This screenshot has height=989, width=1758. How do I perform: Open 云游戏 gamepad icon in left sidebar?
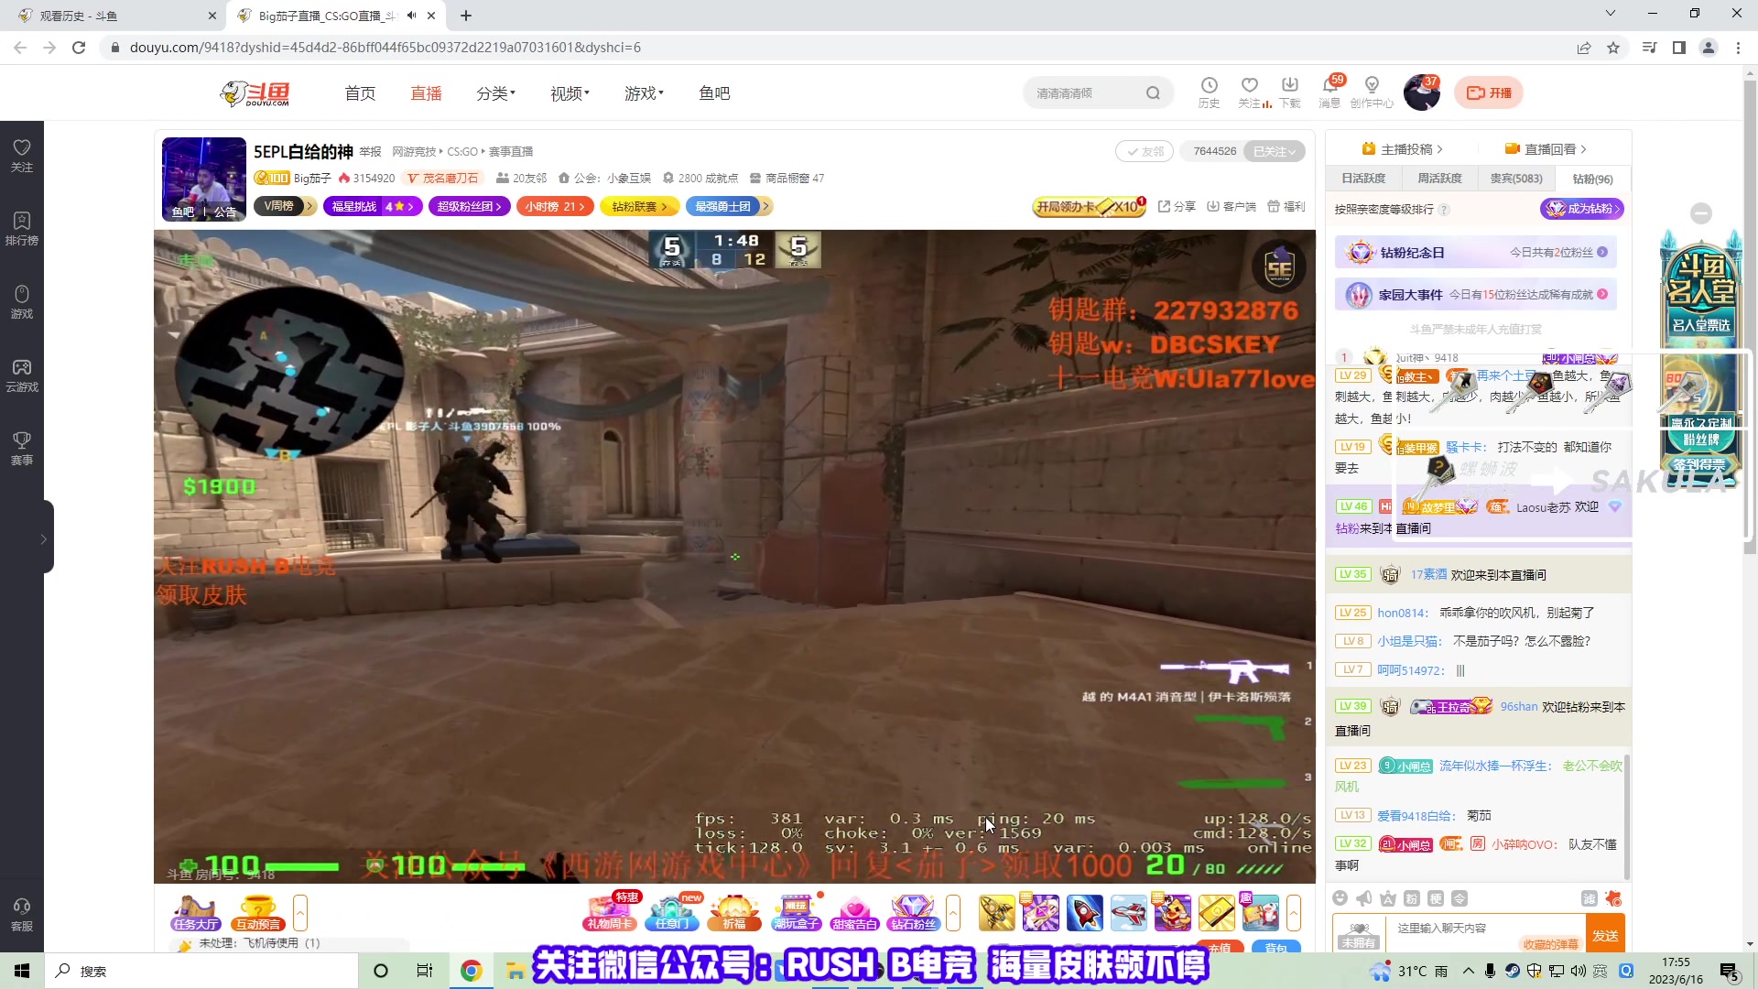22,375
